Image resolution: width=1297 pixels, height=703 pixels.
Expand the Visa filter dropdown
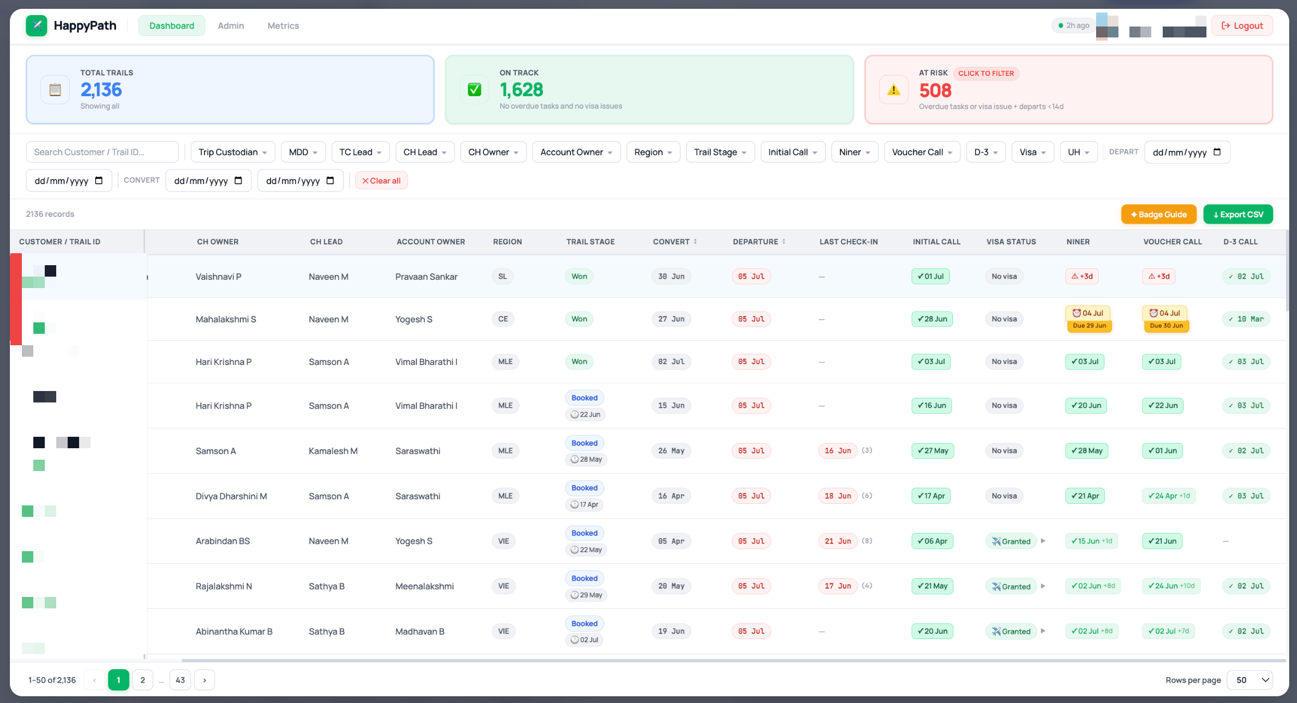point(1033,152)
